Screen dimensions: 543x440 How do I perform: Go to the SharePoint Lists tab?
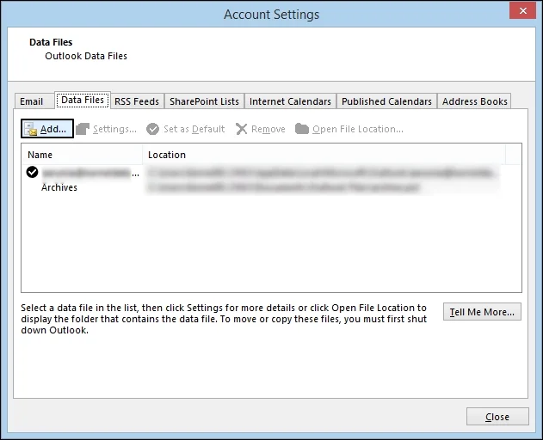(204, 101)
